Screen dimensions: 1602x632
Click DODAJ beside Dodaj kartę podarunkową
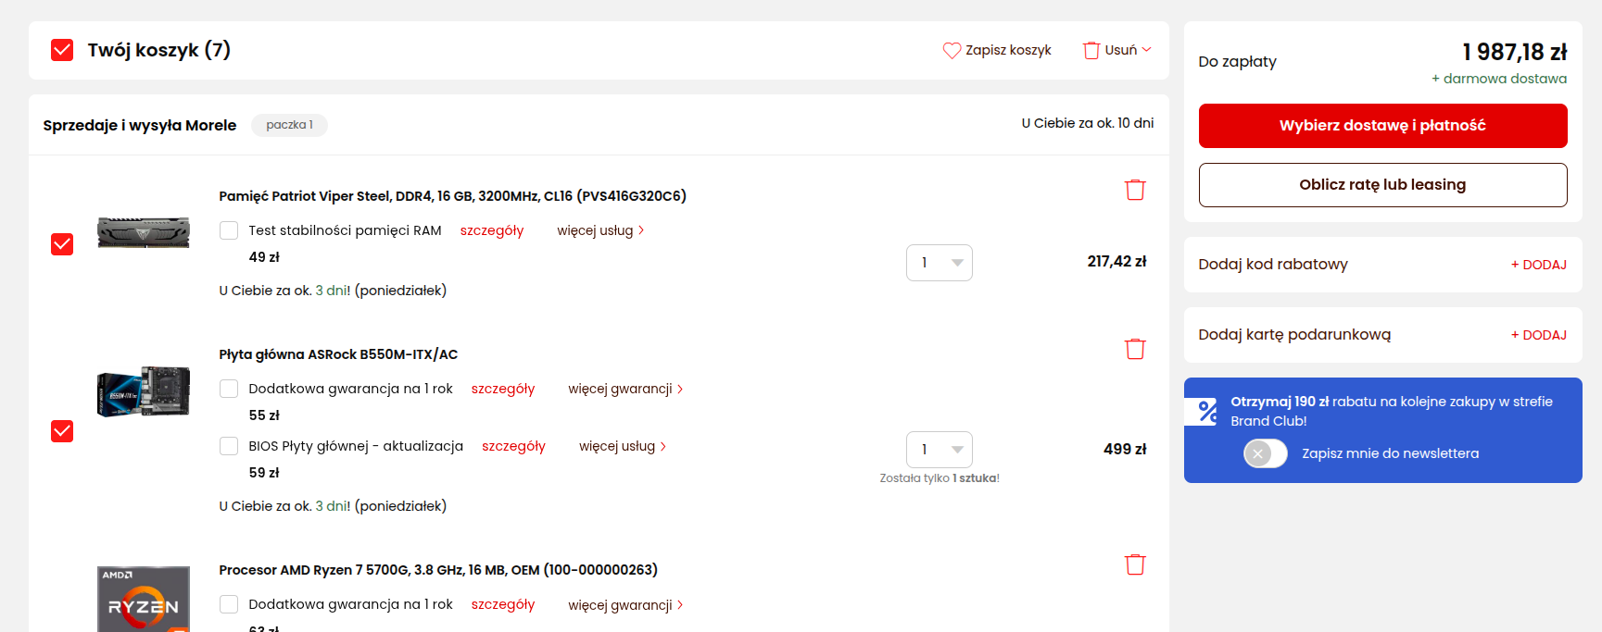coord(1538,335)
